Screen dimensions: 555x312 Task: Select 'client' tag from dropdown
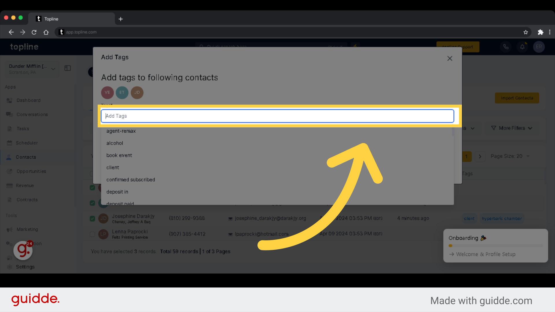(x=112, y=167)
